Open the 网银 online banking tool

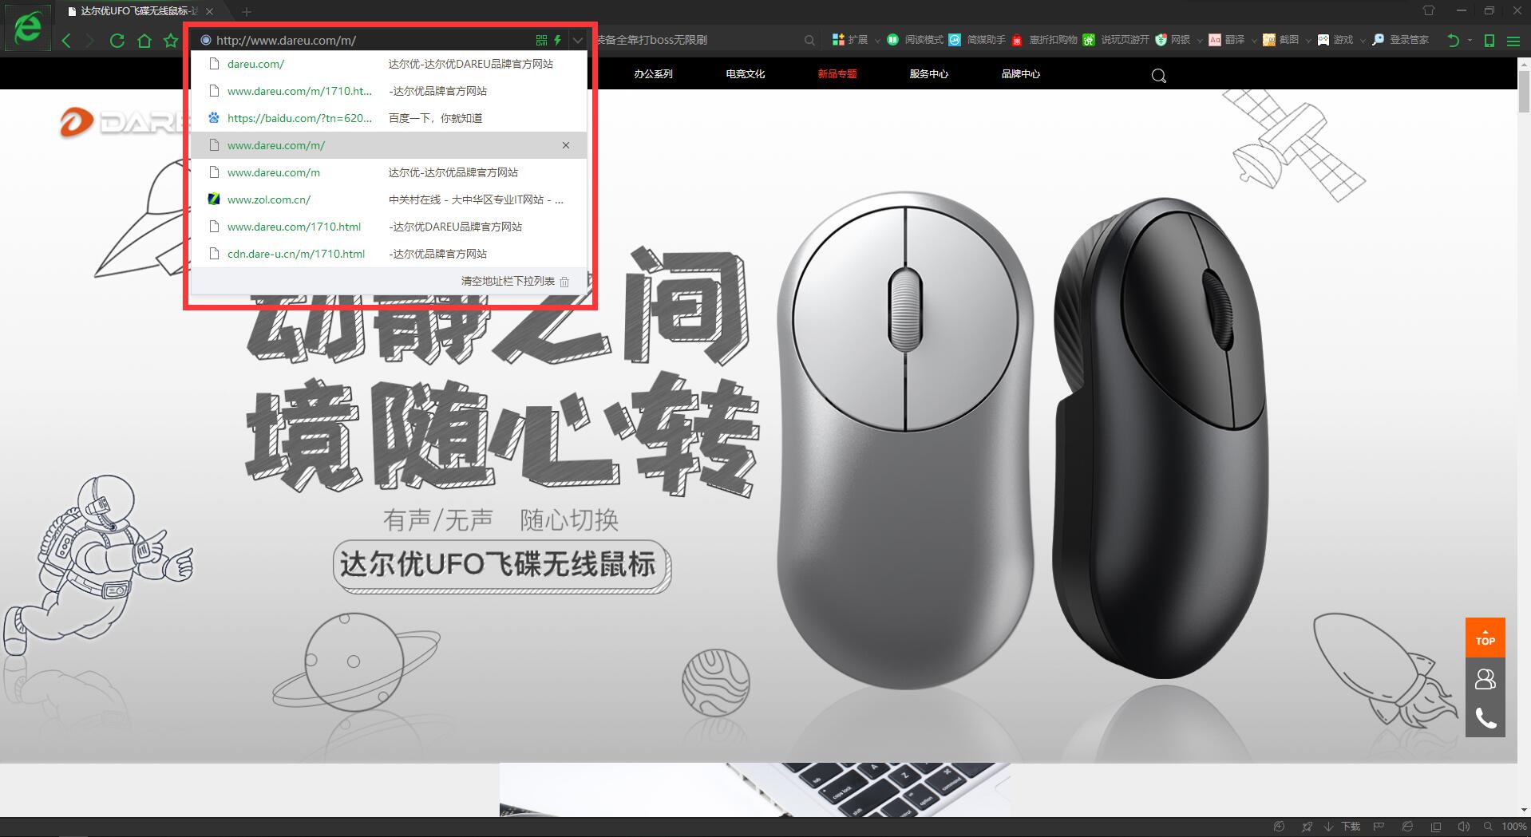(x=1173, y=40)
